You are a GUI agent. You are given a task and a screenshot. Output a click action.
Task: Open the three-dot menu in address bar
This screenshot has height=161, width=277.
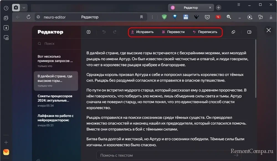tap(152, 17)
